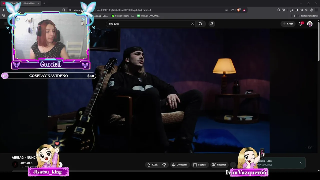Like the video (472 k)
The width and height of the screenshot is (320, 180).
click(x=152, y=165)
